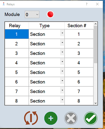The height and width of the screenshot is (129, 105).
Task: Click the Type column header
Action: tap(47, 26)
